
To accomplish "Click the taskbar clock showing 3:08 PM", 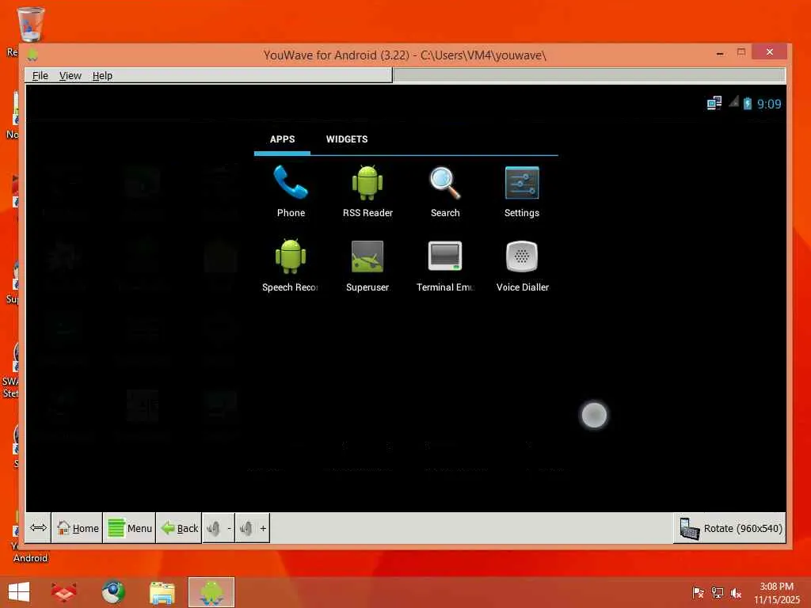I will pos(776,593).
